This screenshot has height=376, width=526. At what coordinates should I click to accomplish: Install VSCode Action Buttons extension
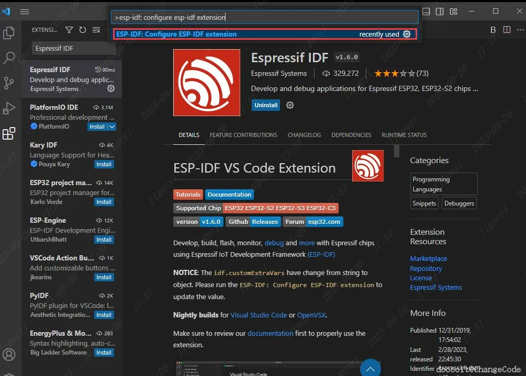(x=104, y=277)
